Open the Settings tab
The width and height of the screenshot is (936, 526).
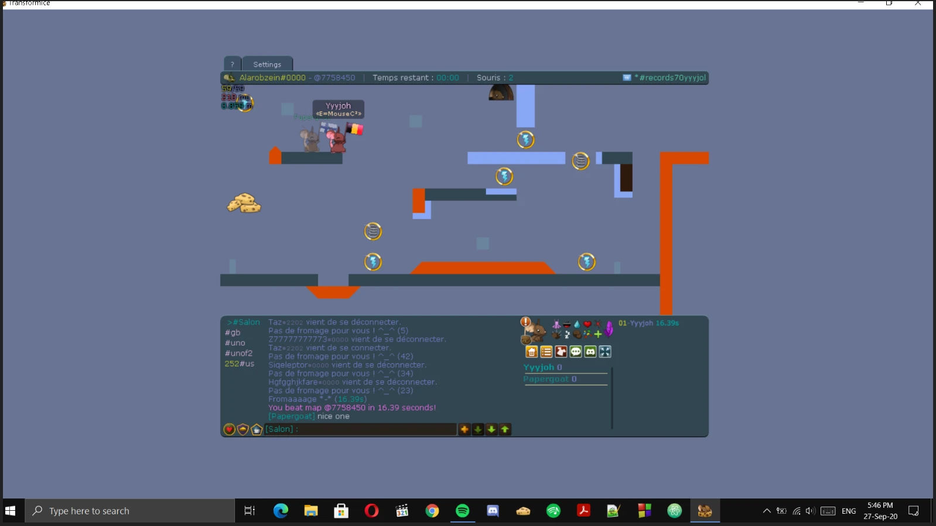click(x=267, y=64)
